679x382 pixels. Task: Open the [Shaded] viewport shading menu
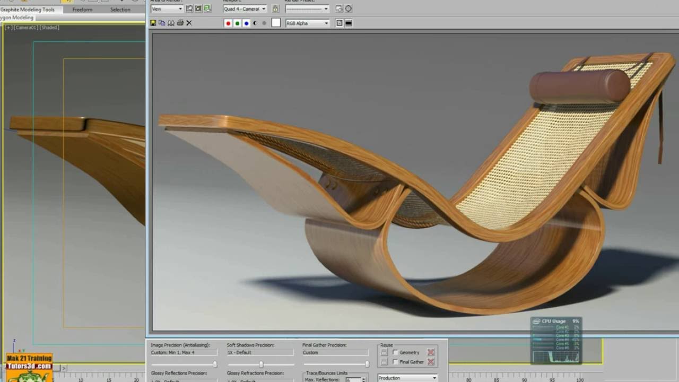coord(49,28)
